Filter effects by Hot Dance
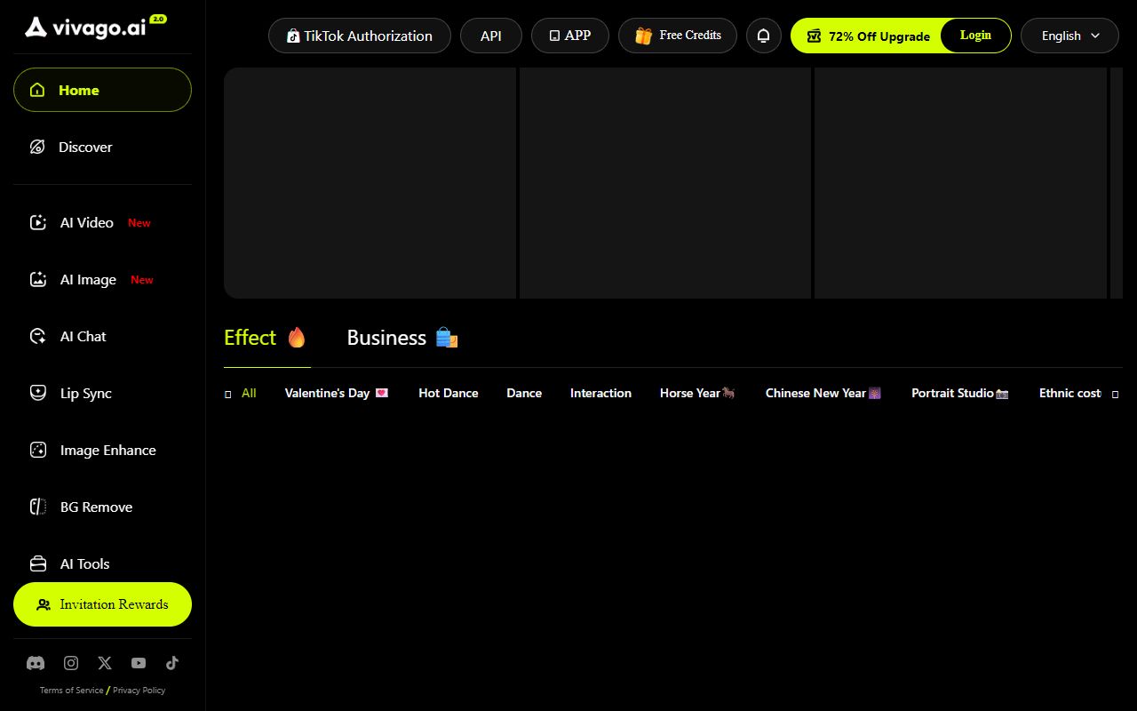1137x711 pixels. coord(448,393)
